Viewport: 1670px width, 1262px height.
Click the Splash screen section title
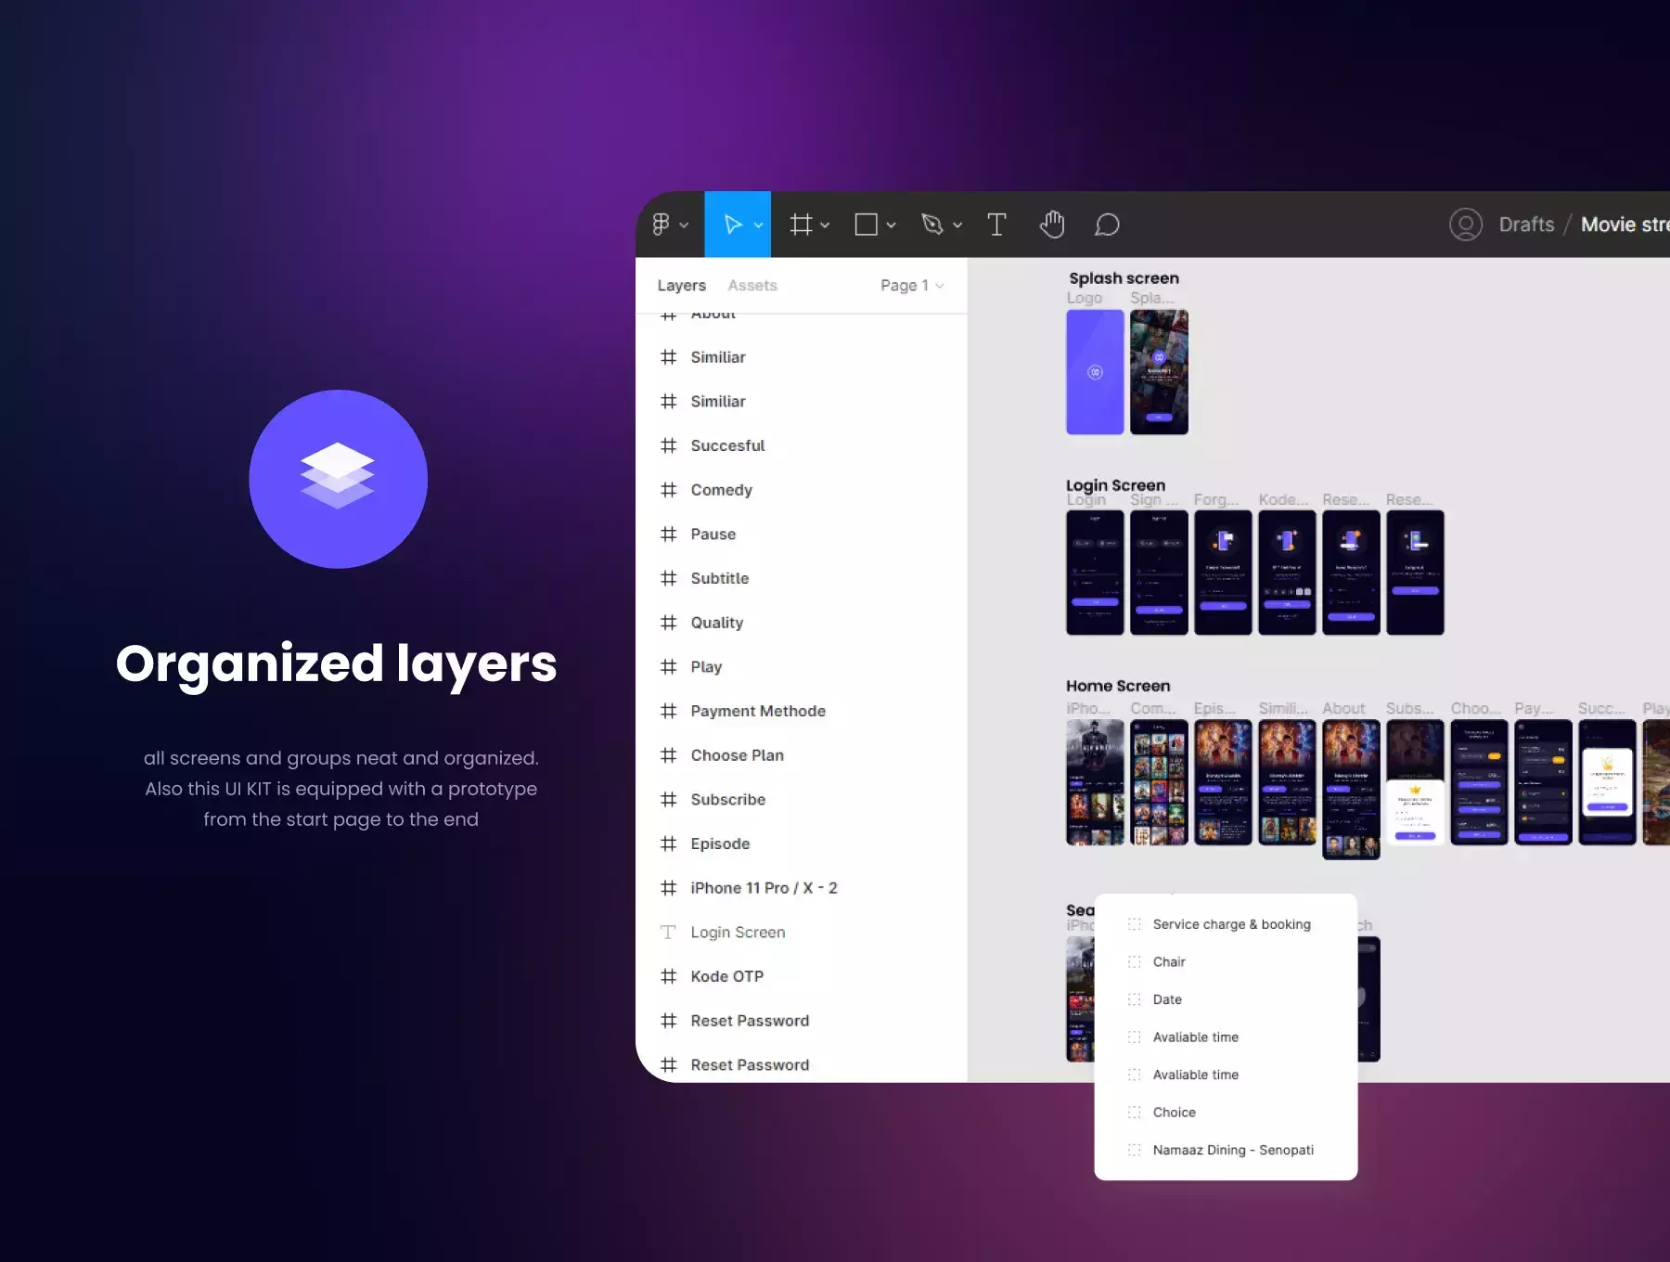click(1124, 278)
